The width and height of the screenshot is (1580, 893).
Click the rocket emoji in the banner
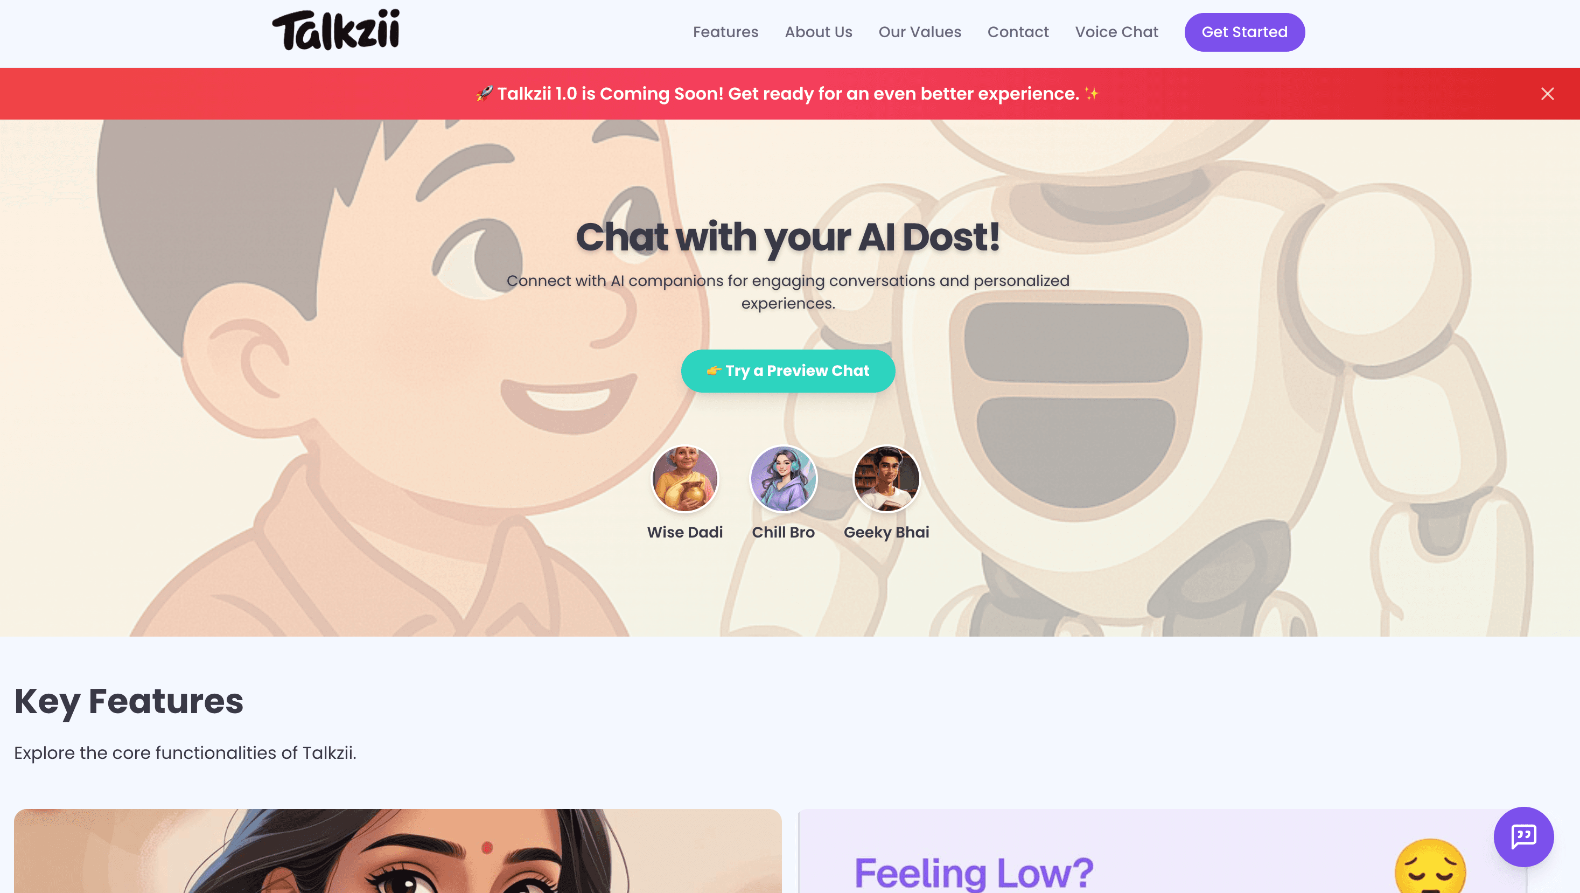[x=485, y=94]
